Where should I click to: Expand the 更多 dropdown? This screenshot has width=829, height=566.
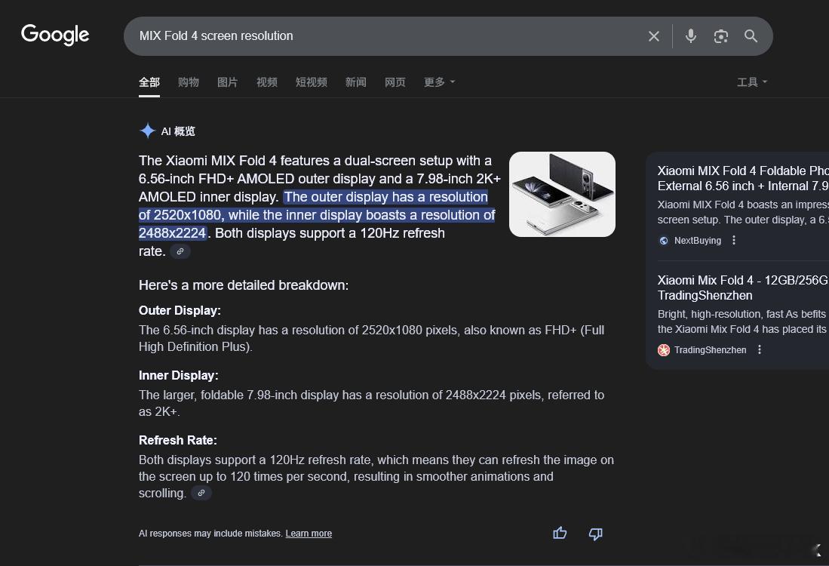439,82
